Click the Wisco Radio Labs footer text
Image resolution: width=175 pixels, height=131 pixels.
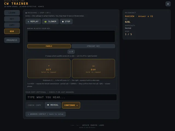(93, 125)
